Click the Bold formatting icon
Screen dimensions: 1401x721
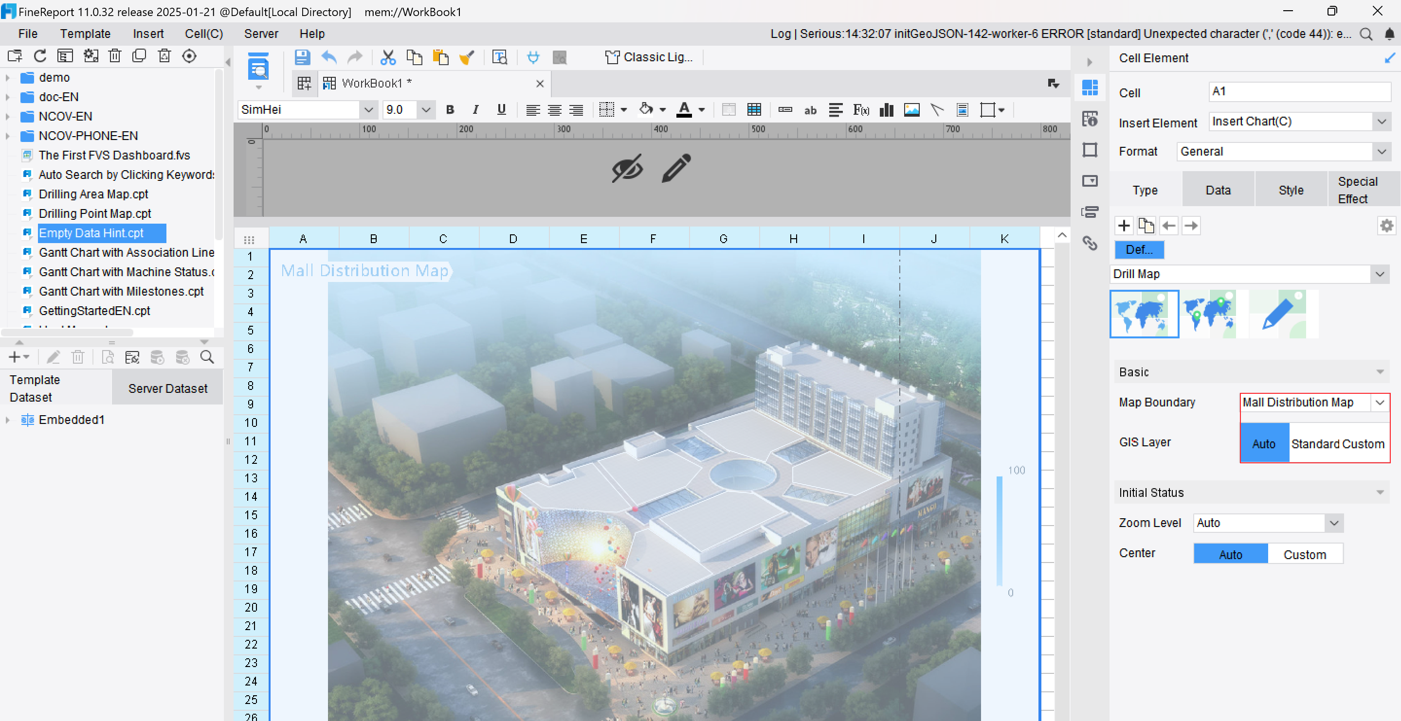[450, 110]
